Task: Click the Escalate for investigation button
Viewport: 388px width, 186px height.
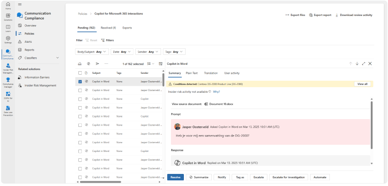Action: tap(289, 177)
